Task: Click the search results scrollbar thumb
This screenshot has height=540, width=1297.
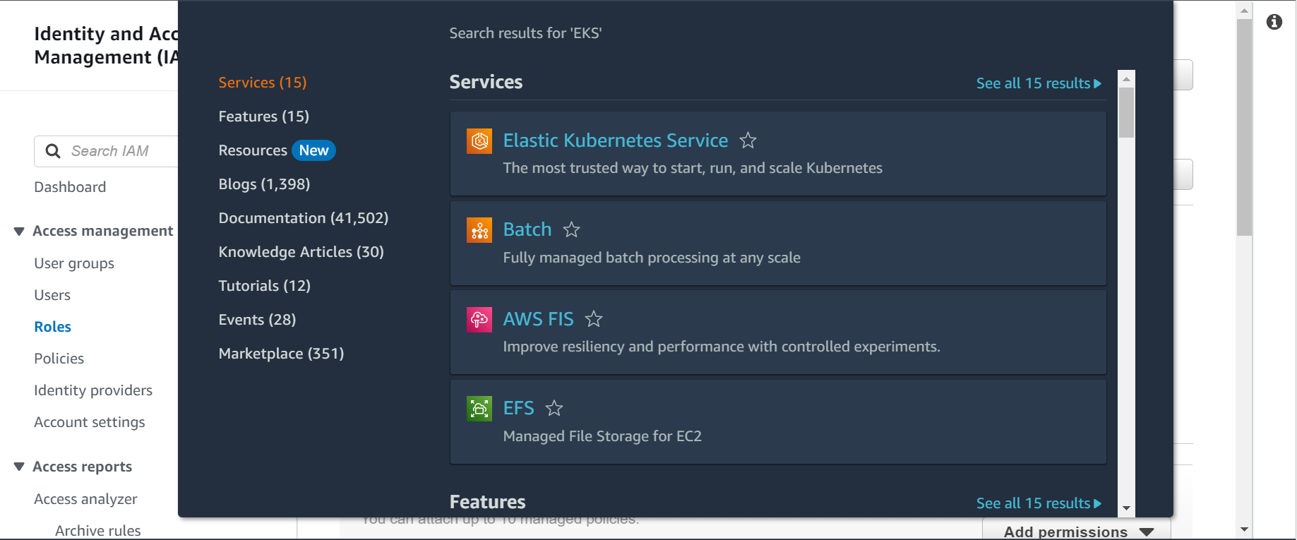Action: tap(1127, 113)
